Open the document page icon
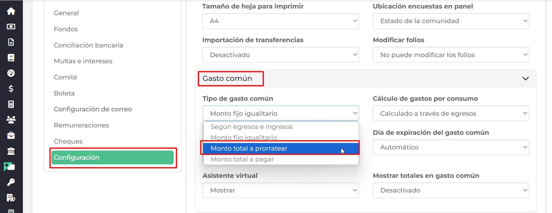Viewport: 552px width, 213px height. pos(11,42)
